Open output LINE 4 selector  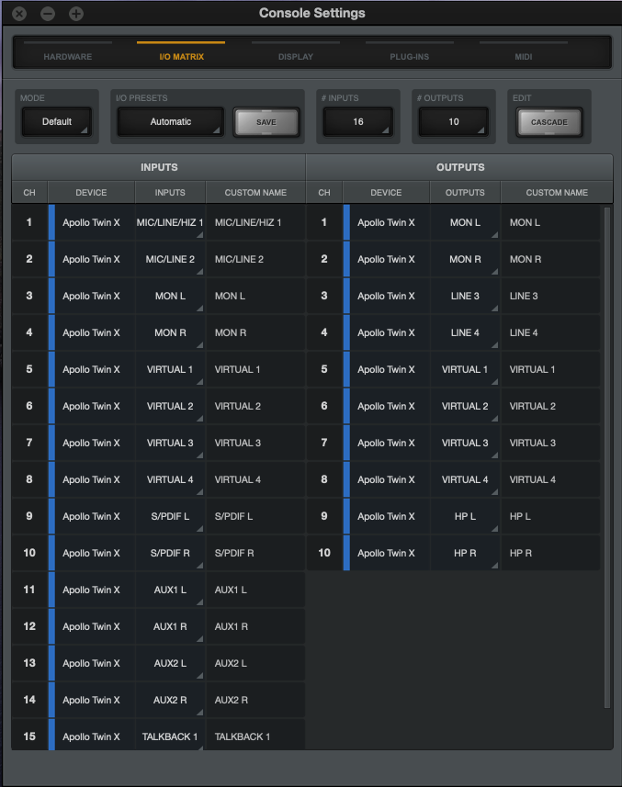(465, 332)
